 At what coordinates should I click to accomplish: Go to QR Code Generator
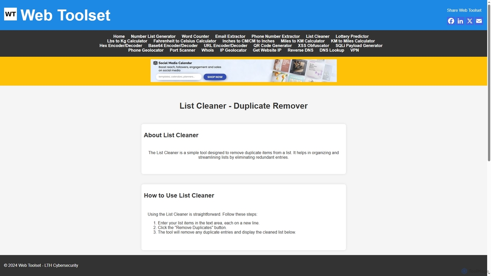[x=273, y=46]
